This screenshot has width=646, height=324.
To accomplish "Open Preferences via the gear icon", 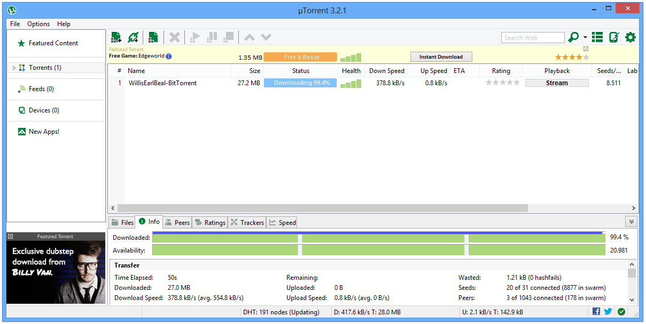I will pos(631,37).
